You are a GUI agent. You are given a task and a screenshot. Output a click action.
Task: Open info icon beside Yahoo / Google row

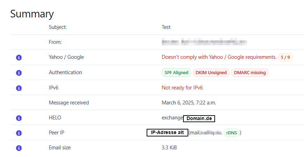(19, 57)
